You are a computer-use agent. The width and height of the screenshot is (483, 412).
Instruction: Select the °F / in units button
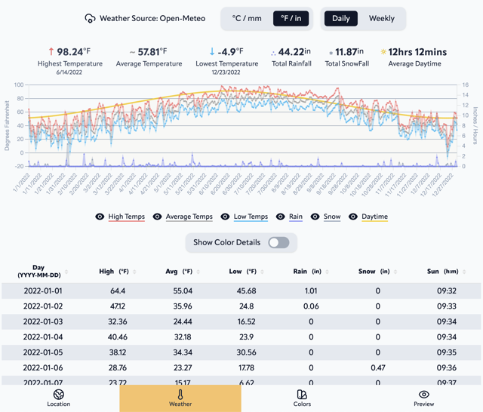(x=291, y=18)
